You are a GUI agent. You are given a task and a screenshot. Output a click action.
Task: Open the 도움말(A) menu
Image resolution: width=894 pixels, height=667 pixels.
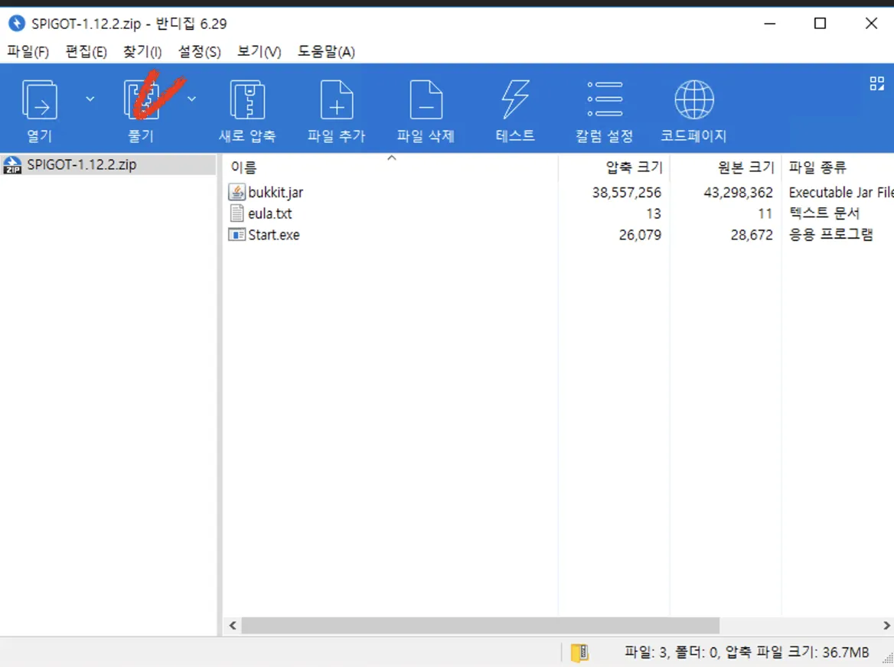point(326,52)
